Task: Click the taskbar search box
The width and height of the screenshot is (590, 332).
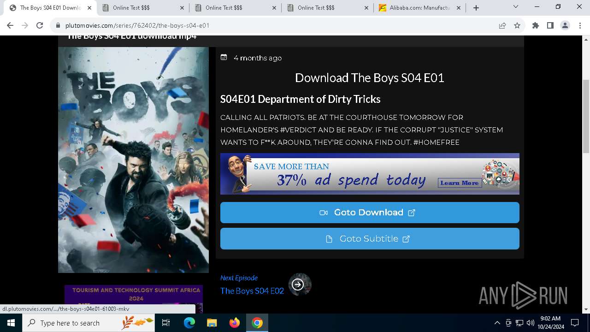Action: point(88,323)
